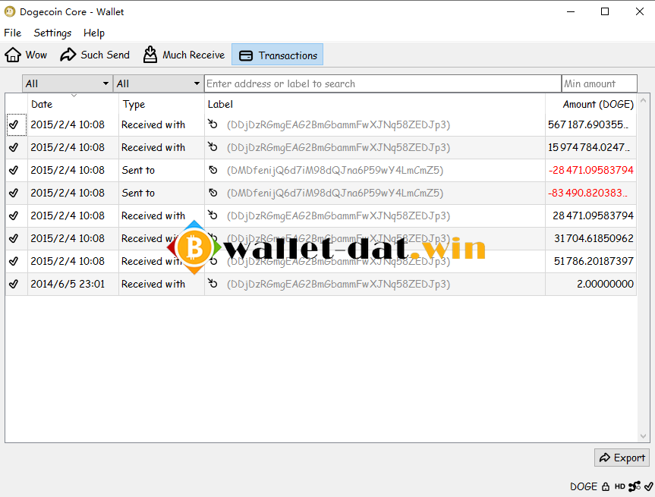Image resolution: width=655 pixels, height=497 pixels.
Task: Click the send icon in the -83490.820383 row
Action: tap(213, 193)
